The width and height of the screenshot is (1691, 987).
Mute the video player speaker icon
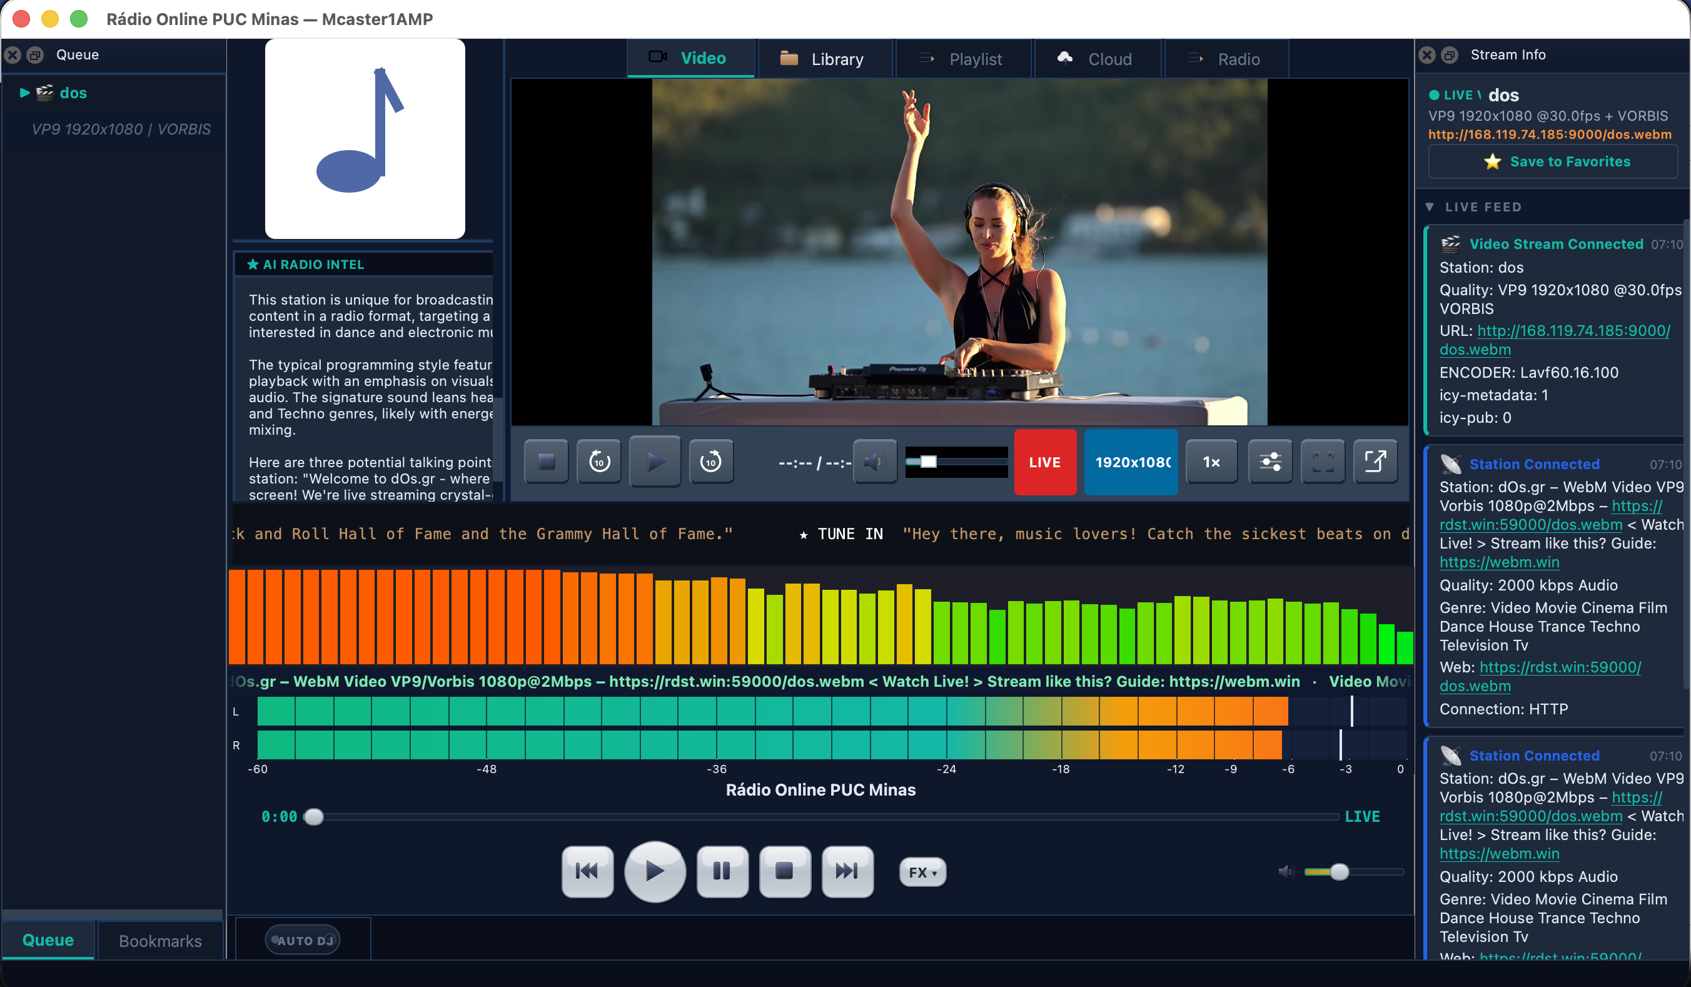point(875,462)
